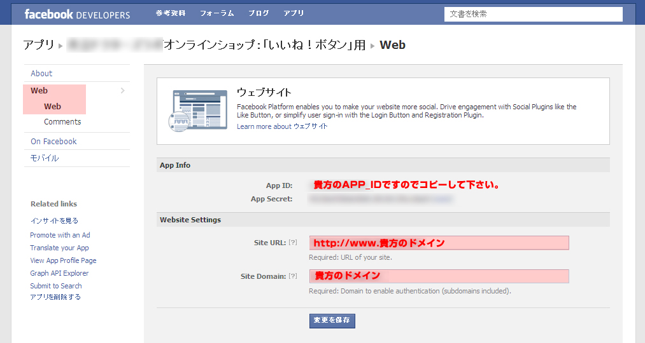Click the Website Settings section header
The height and width of the screenshot is (343, 645).
click(383, 220)
